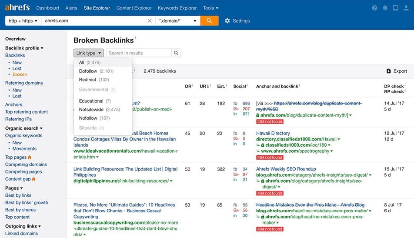
Task: Open Hawaii Directory anchor link
Action: [x=273, y=133]
